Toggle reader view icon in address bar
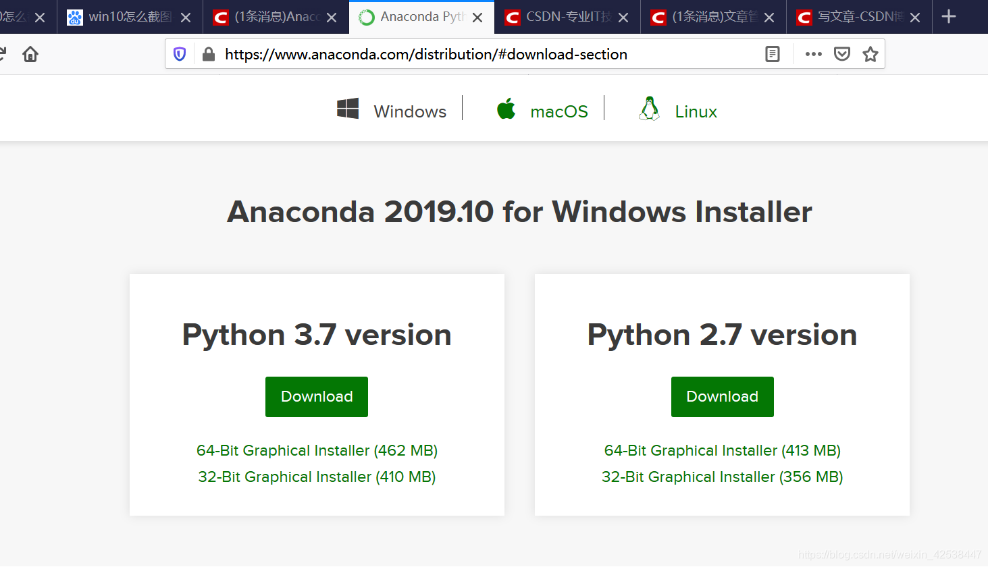Screen dimensions: 988x567 [x=773, y=54]
